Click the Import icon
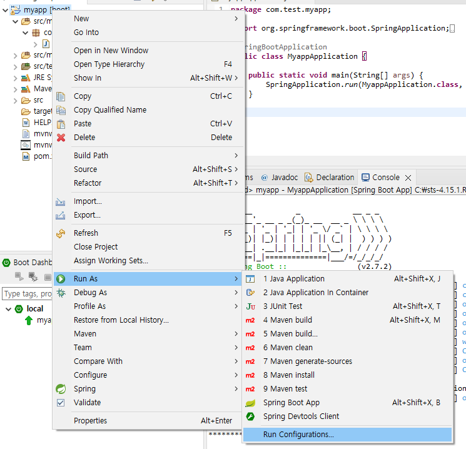Screen dimensions: 466x449 click(60, 202)
